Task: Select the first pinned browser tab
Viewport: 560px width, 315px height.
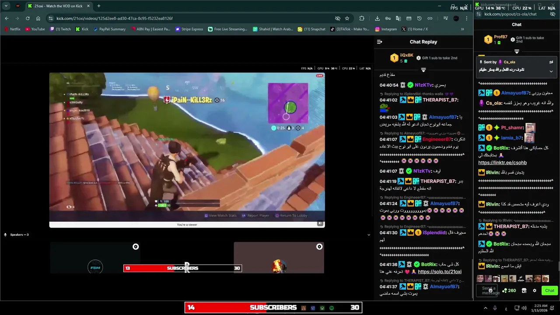Action: click(17, 6)
